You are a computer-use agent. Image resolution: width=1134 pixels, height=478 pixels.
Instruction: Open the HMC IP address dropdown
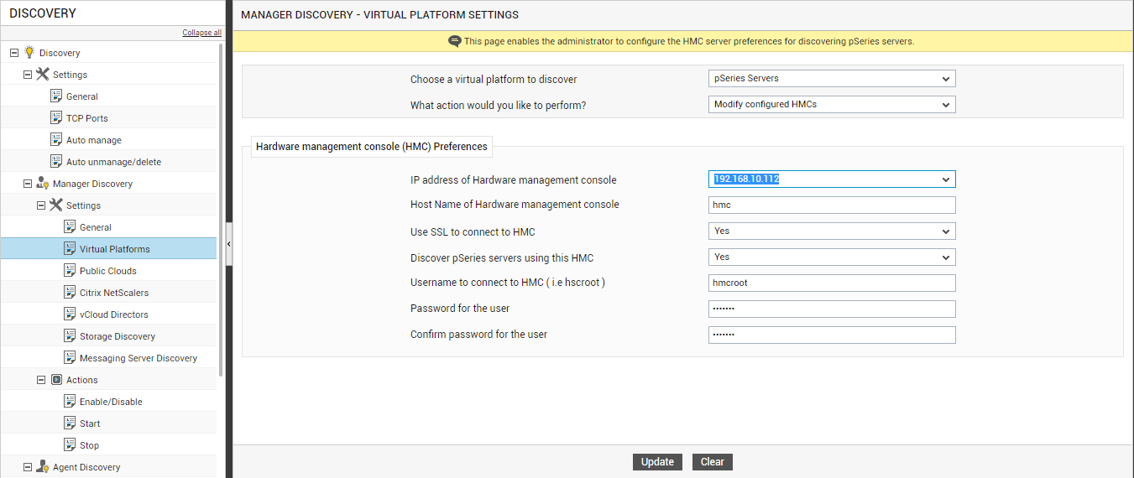tap(832, 179)
